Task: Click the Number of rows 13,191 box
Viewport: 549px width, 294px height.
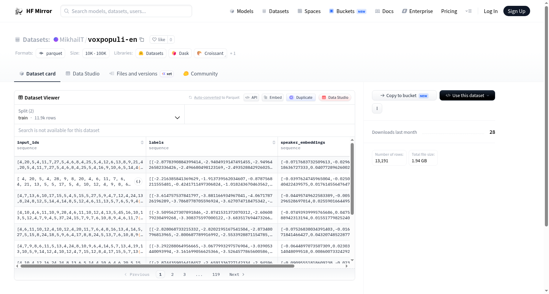Action: tap(389, 158)
